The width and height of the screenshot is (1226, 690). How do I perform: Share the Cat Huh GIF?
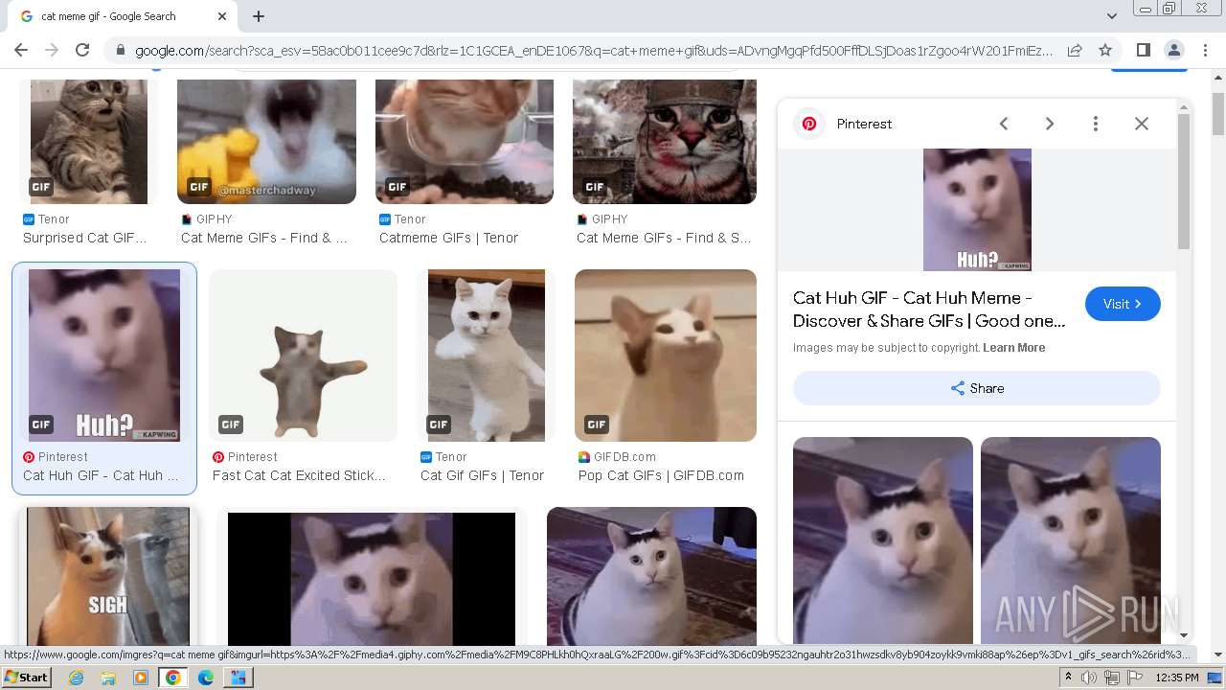977,388
